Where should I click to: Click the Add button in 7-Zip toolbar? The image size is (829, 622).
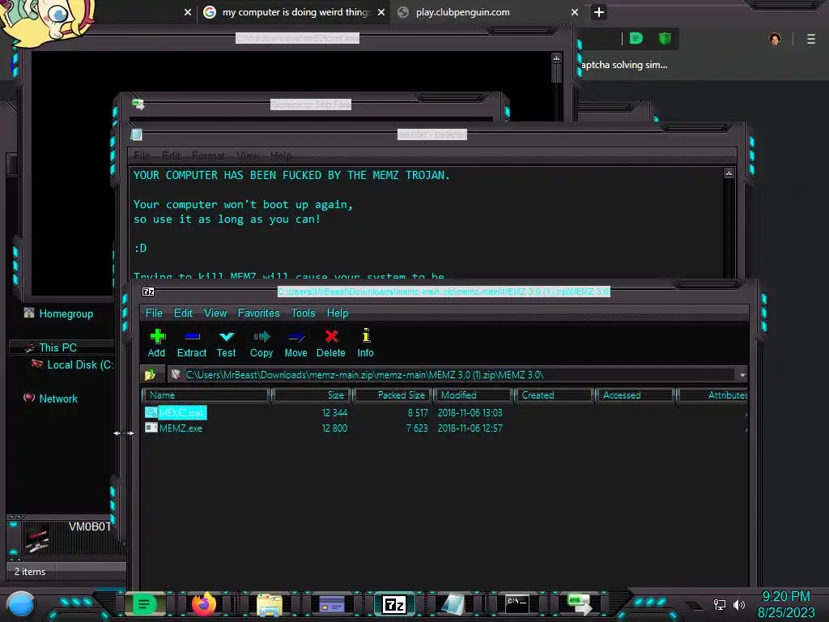[x=156, y=343]
